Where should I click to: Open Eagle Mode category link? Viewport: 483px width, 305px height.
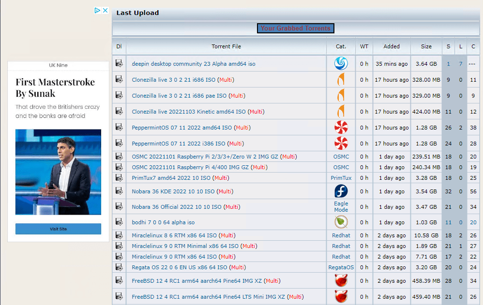pos(341,206)
